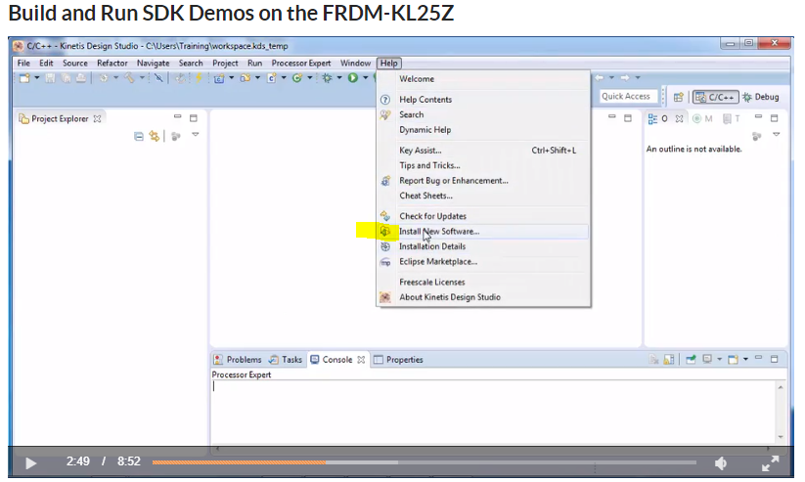Select Check for Updates menu item
805x482 pixels.
tap(483, 216)
